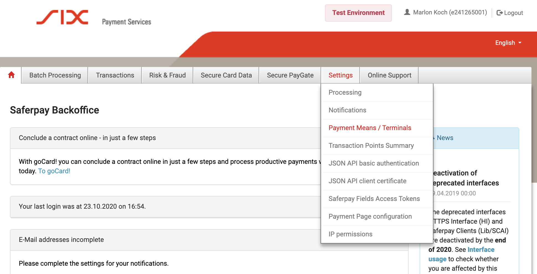Select Notifications from Settings menu
The height and width of the screenshot is (274, 537).
(x=377, y=110)
